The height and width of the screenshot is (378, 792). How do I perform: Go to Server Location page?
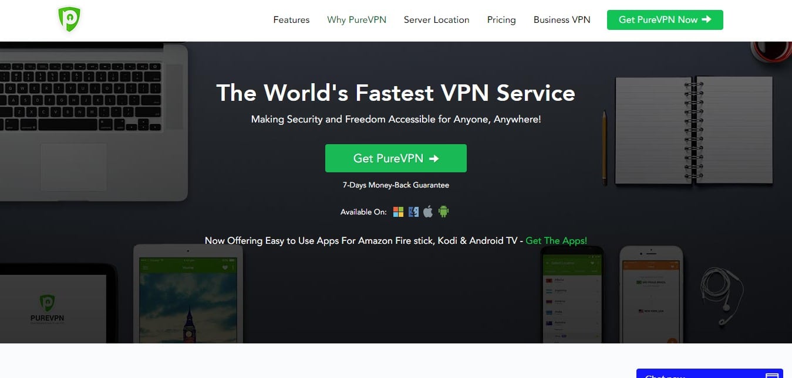pos(436,20)
